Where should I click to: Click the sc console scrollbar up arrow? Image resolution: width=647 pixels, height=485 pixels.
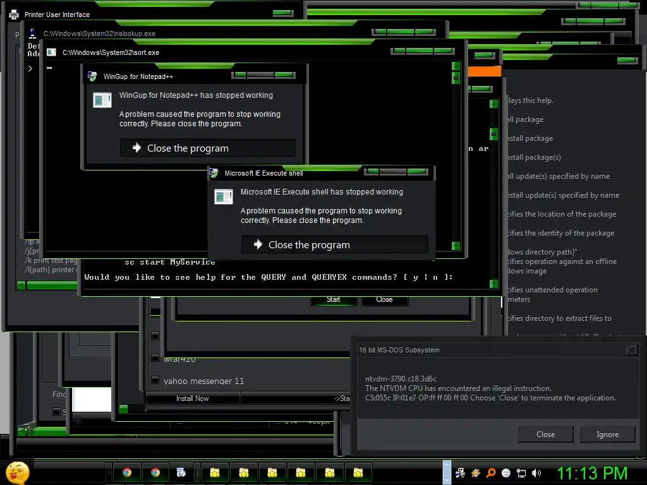click(493, 104)
